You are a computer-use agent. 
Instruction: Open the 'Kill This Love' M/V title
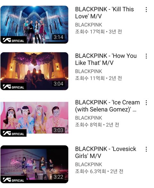pyautogui.click(x=104, y=13)
